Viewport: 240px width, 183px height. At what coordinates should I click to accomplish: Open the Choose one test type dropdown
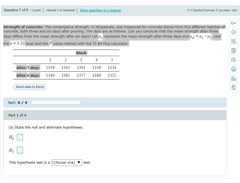(x=66, y=162)
